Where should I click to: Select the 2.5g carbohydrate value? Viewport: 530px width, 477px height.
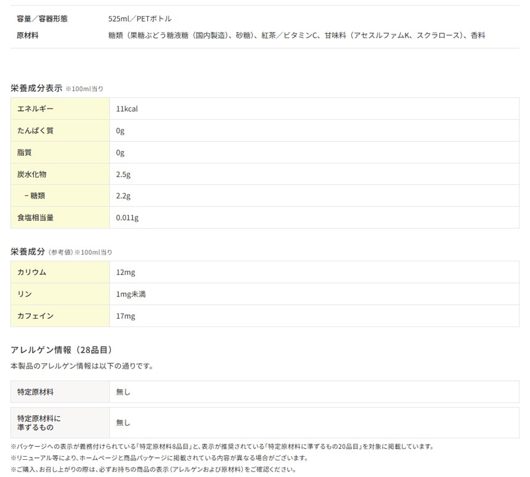123,174
